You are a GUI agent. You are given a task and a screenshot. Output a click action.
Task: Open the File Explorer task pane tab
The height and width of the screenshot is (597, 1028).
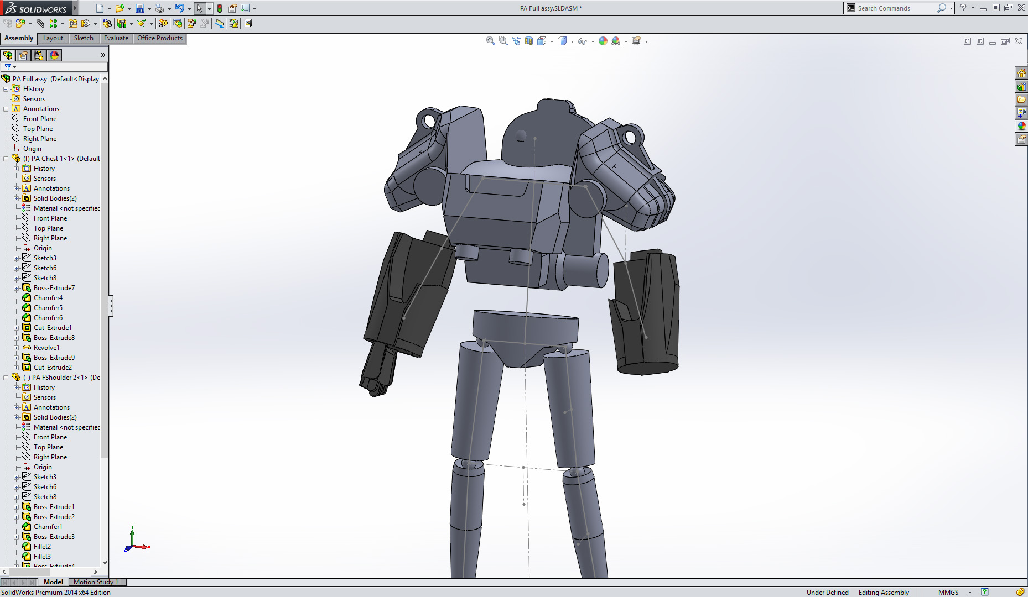tap(1021, 100)
